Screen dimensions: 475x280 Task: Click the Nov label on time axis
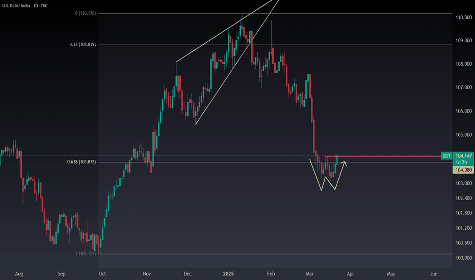coord(147,274)
